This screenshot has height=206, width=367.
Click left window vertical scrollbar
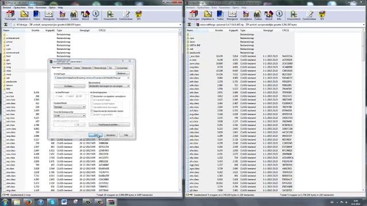(x=180, y=110)
